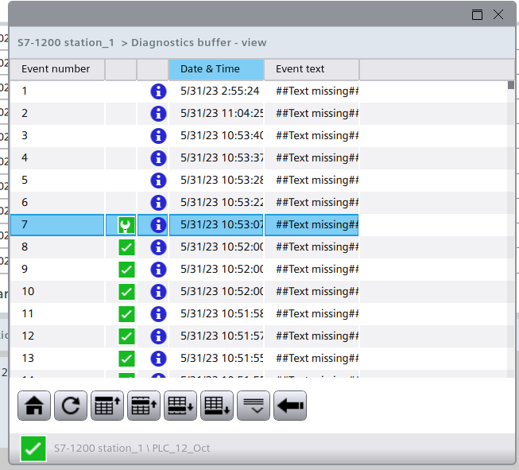Click date 5/31/23 10:53:22
The width and height of the screenshot is (519, 470).
tap(222, 202)
